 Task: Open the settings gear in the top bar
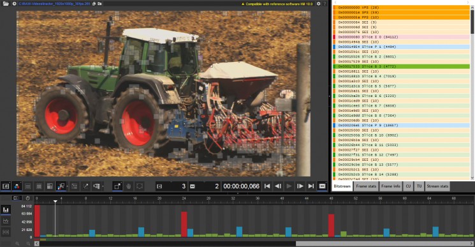tap(318, 4)
